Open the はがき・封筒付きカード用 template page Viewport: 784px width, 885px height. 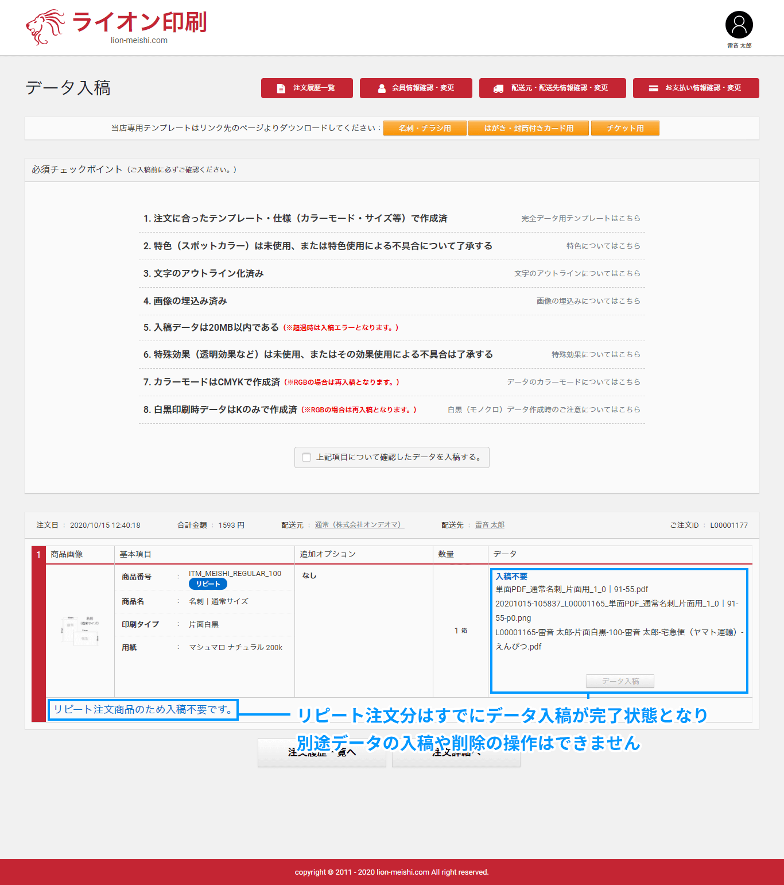[x=528, y=128]
